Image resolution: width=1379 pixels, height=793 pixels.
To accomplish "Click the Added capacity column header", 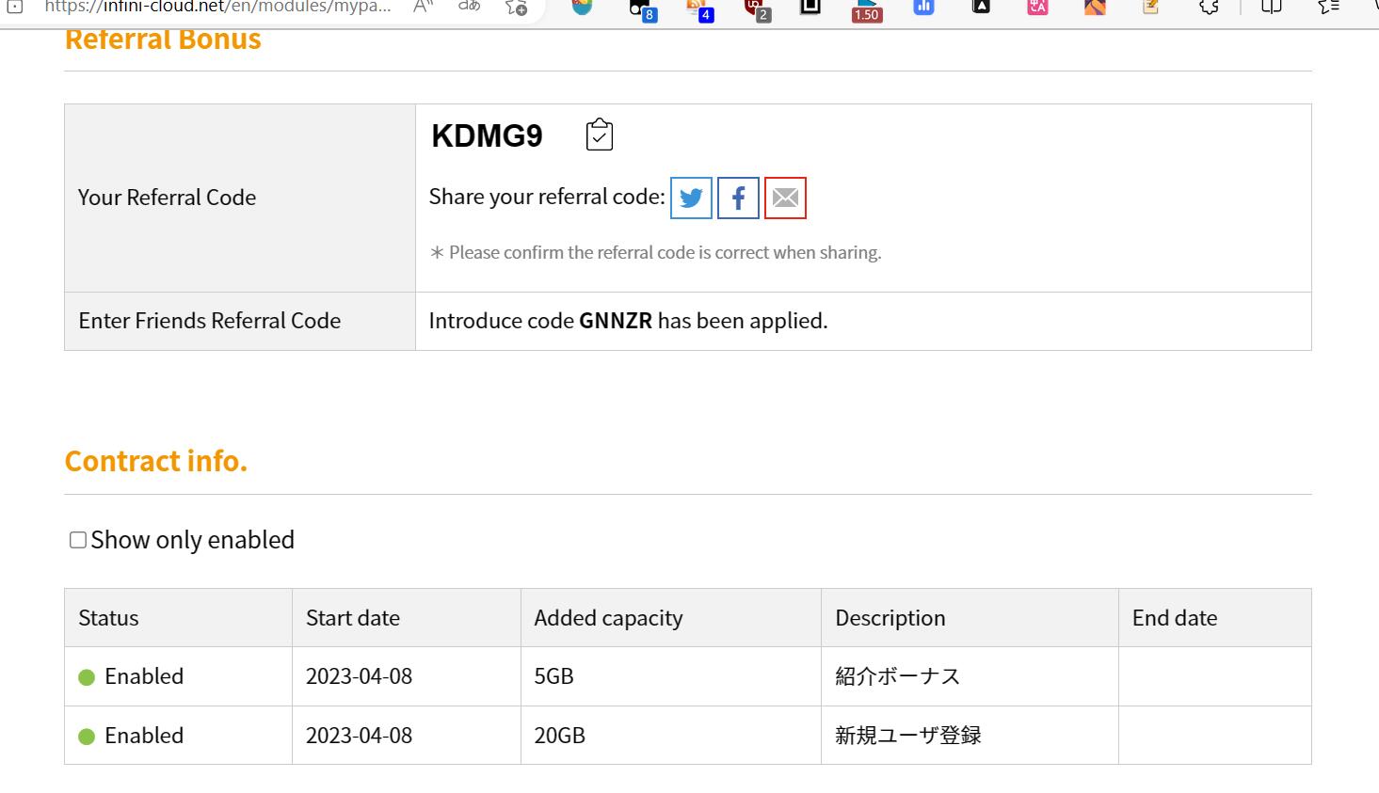I will [x=608, y=618].
